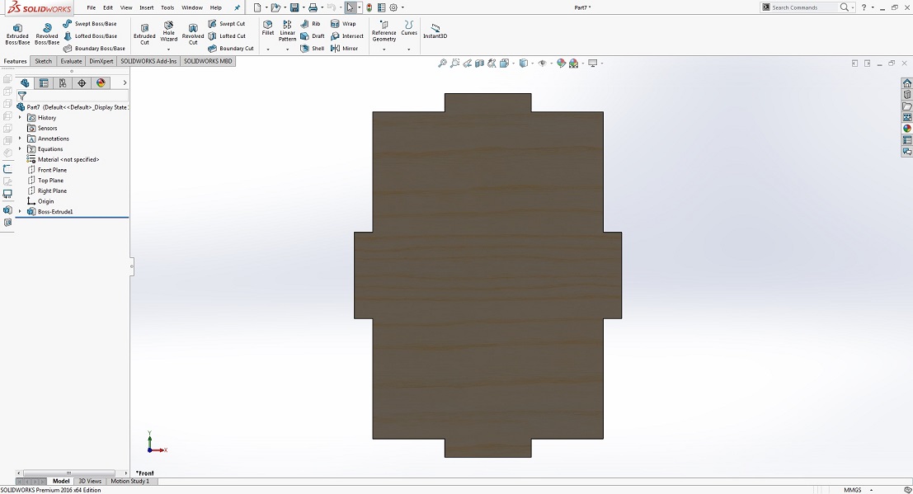This screenshot has width=913, height=494.
Task: Open the Custom Properties side tab
Action: pyautogui.click(x=906, y=140)
